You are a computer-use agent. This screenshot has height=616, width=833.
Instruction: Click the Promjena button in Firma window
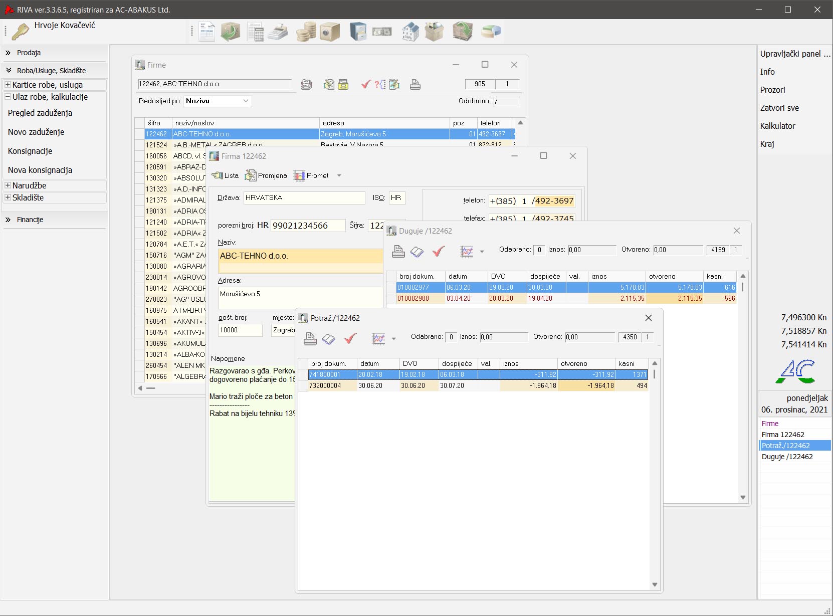(x=266, y=175)
